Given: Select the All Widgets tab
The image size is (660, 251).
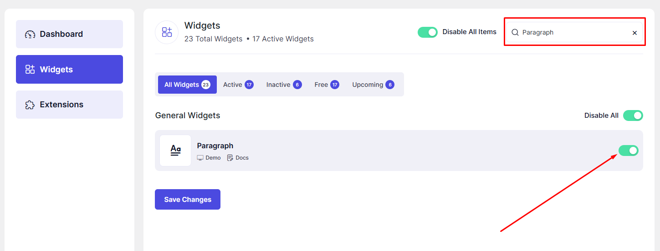Looking at the screenshot, I should pos(187,85).
